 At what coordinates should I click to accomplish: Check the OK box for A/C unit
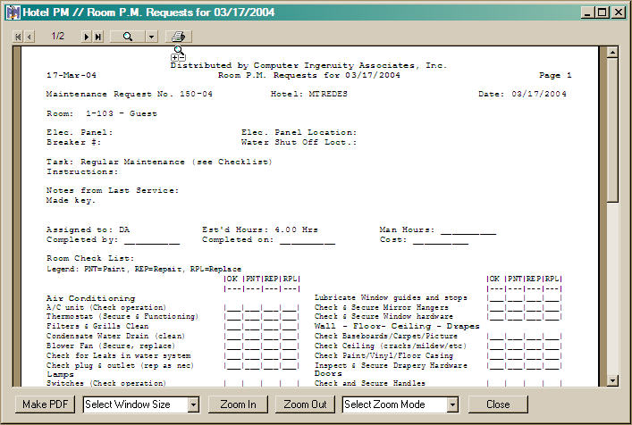click(x=233, y=307)
